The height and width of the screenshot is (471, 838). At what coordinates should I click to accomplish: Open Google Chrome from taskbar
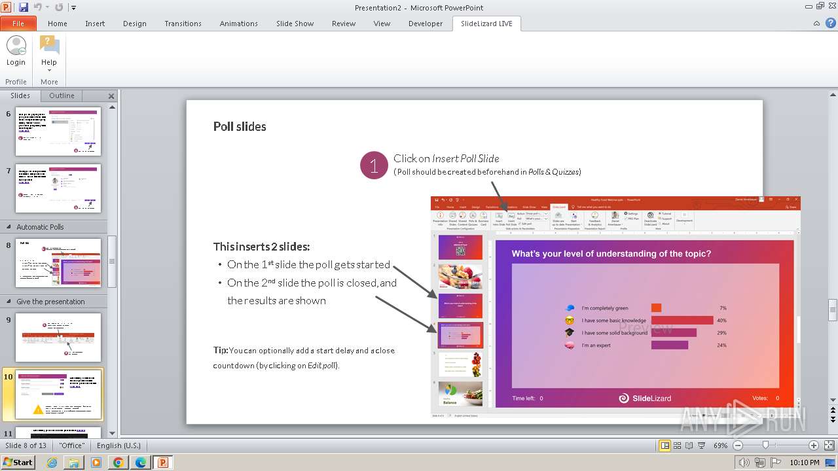(x=118, y=462)
